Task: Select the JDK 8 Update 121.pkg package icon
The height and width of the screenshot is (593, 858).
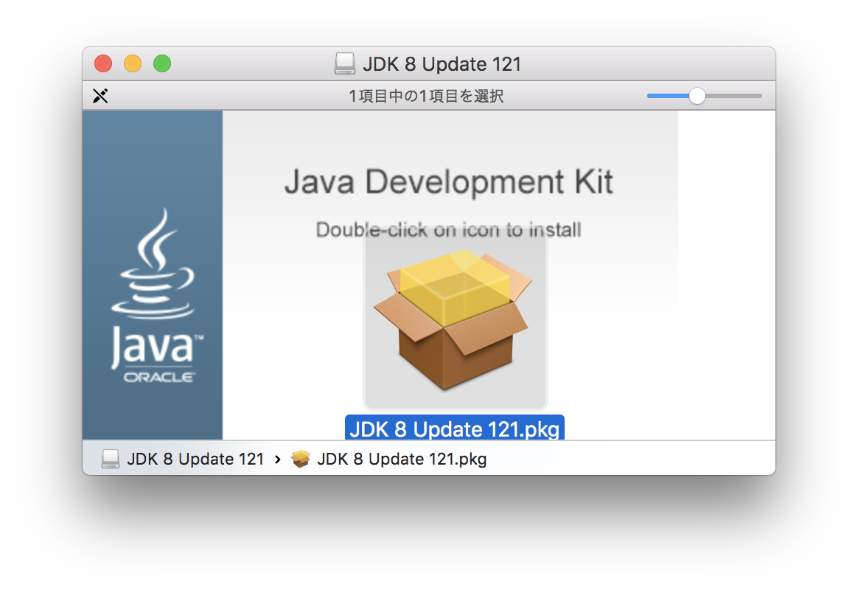Action: 455,320
